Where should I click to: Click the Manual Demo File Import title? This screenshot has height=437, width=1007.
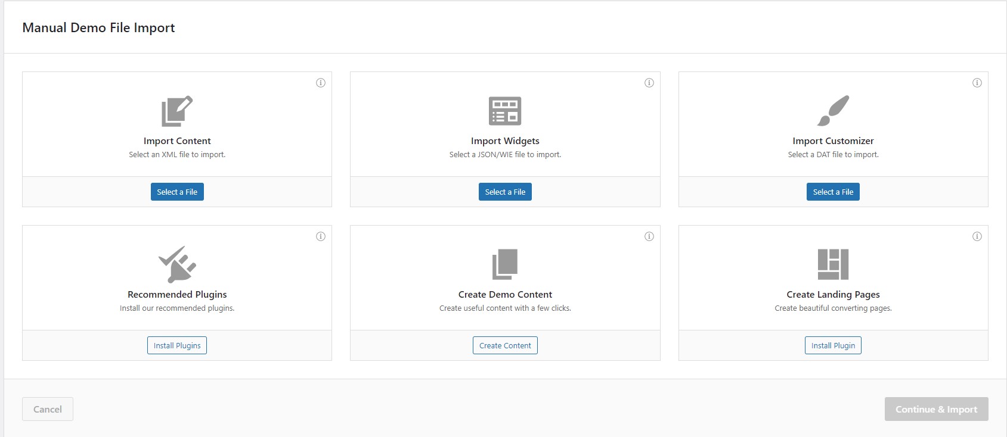(x=98, y=28)
